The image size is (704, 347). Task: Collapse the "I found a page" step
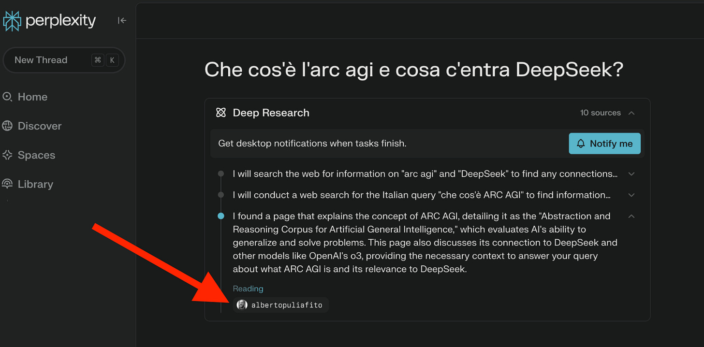click(x=631, y=216)
